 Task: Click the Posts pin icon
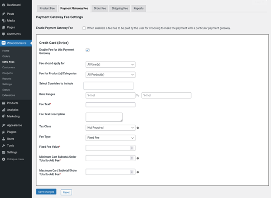[3, 14]
